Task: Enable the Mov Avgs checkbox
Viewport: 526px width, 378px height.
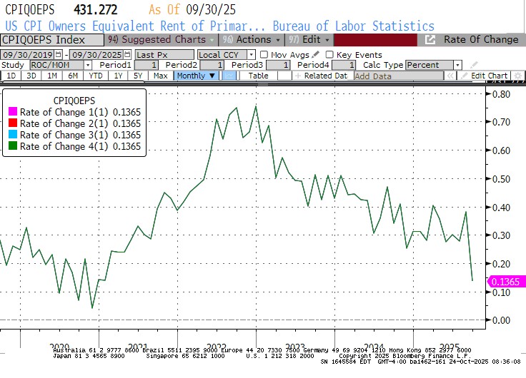Action: [264, 54]
